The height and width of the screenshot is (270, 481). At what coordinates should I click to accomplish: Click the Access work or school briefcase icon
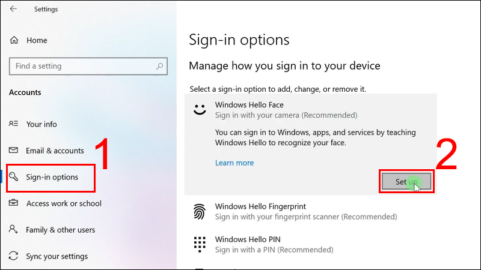click(x=14, y=203)
